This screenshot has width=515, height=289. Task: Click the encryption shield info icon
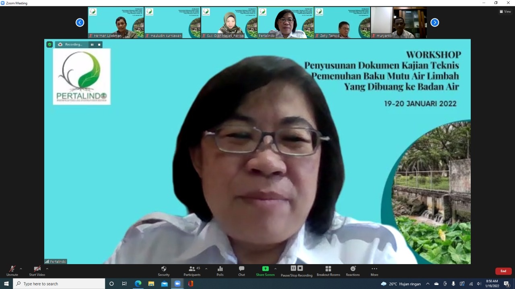[49, 45]
